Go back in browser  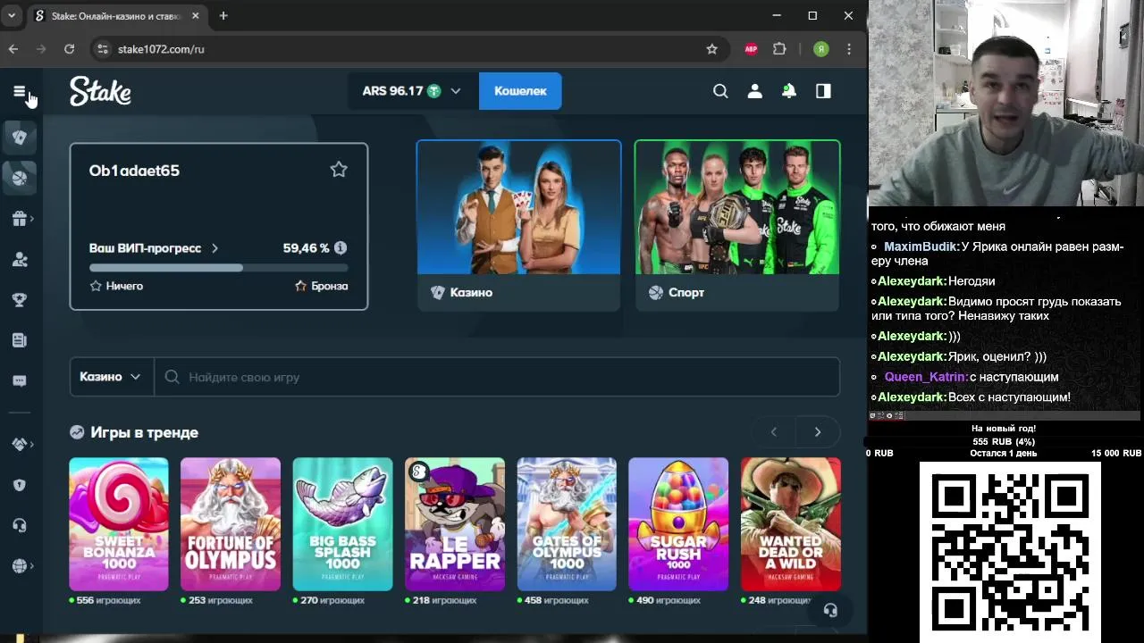(x=13, y=49)
